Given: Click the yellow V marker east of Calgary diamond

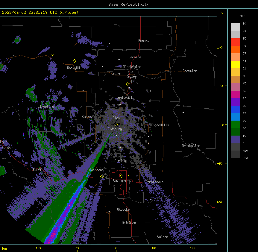Looking at the screenshot, I should (128, 175).
